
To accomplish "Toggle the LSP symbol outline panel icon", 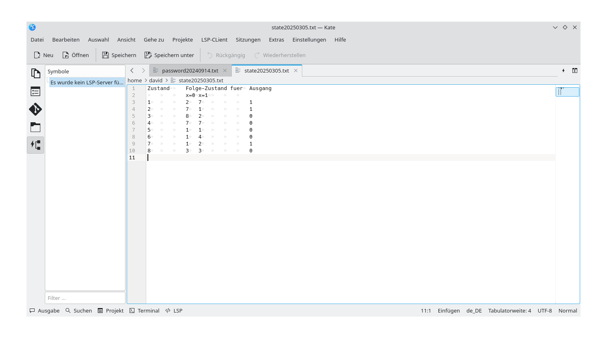I will pos(35,145).
